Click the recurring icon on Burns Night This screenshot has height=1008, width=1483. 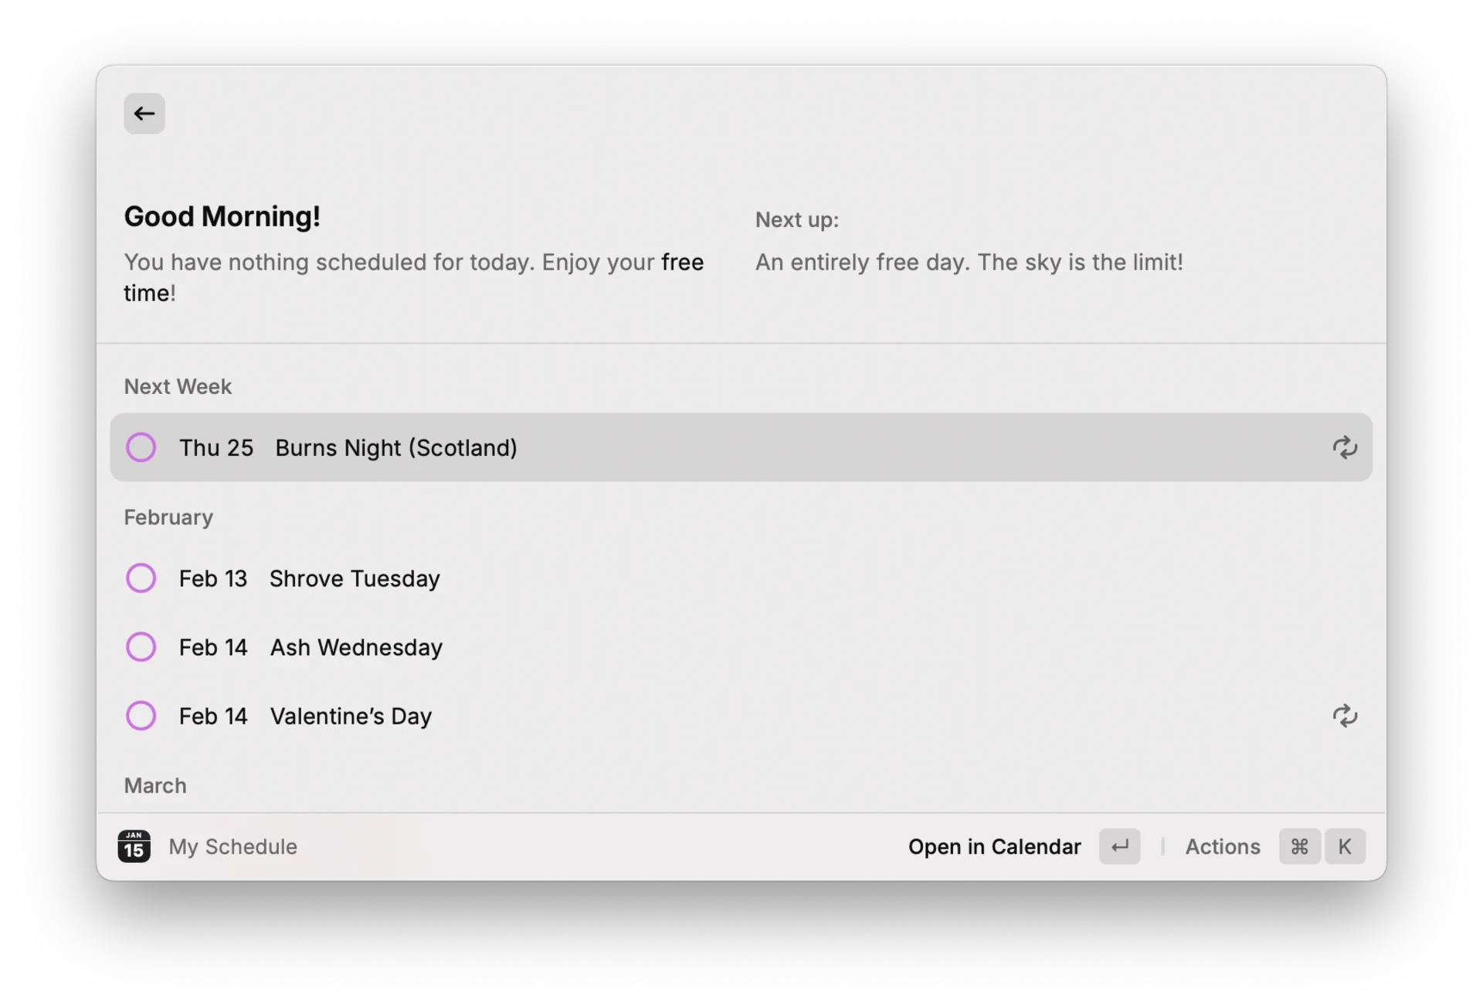tap(1345, 447)
